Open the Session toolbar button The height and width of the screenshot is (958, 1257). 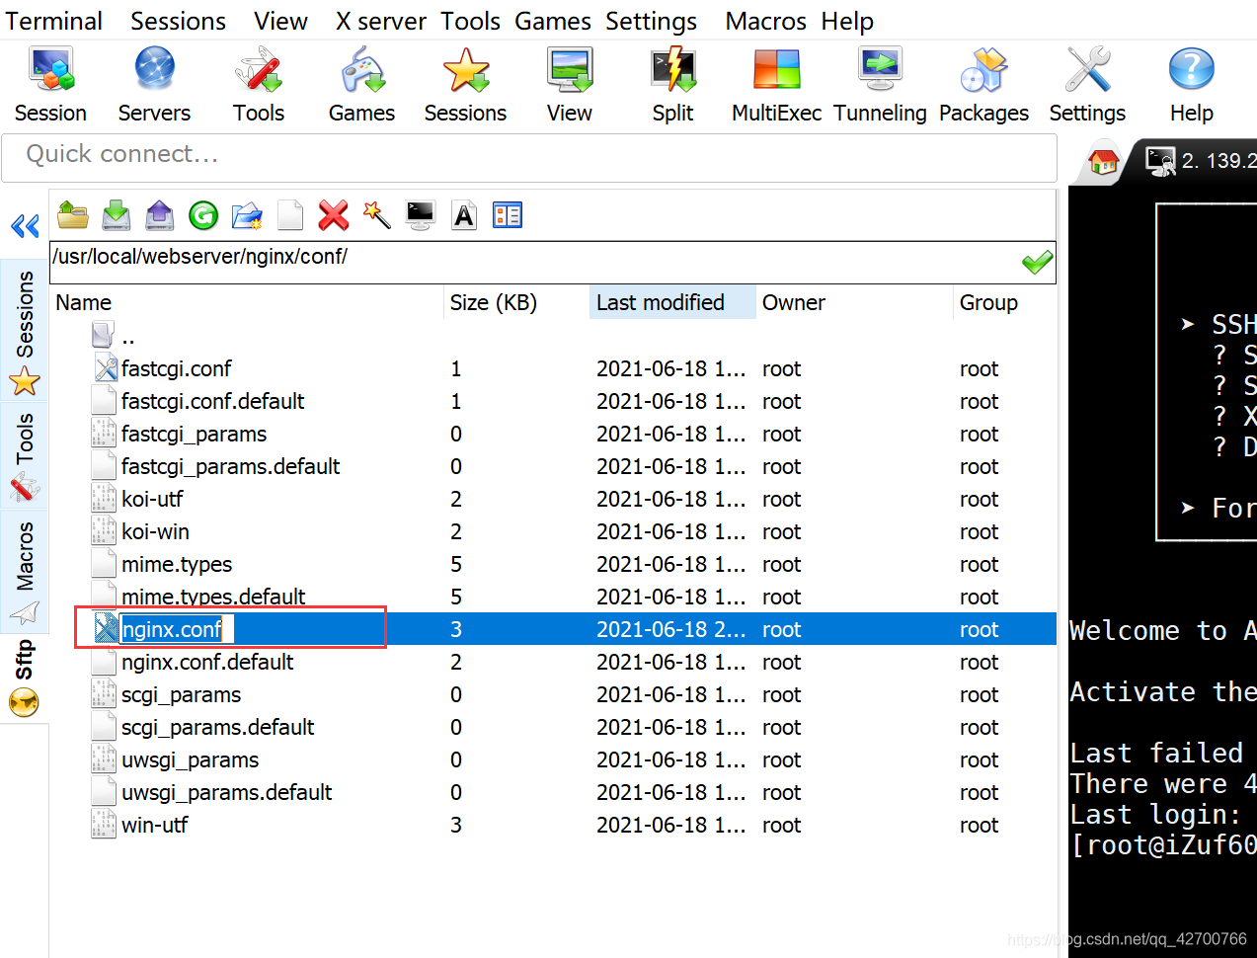click(x=50, y=86)
